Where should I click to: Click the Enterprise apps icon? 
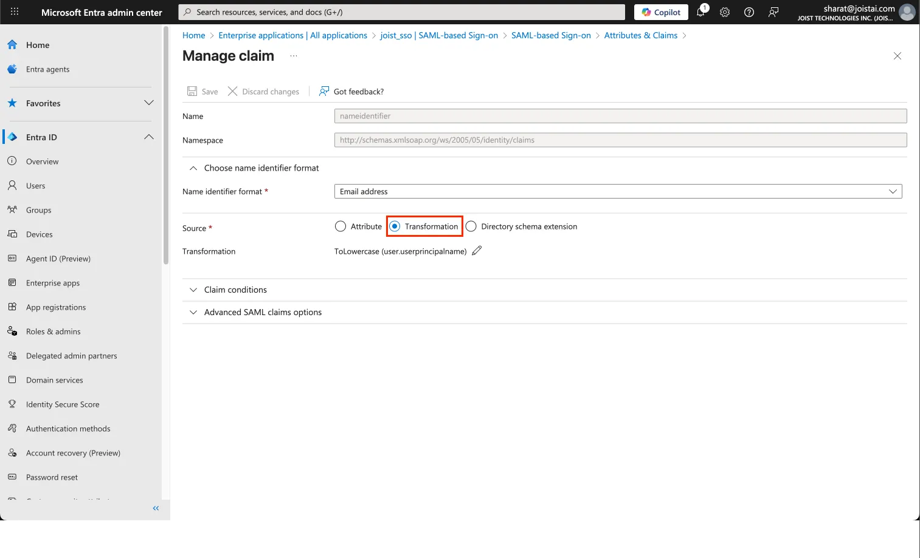[x=12, y=283]
